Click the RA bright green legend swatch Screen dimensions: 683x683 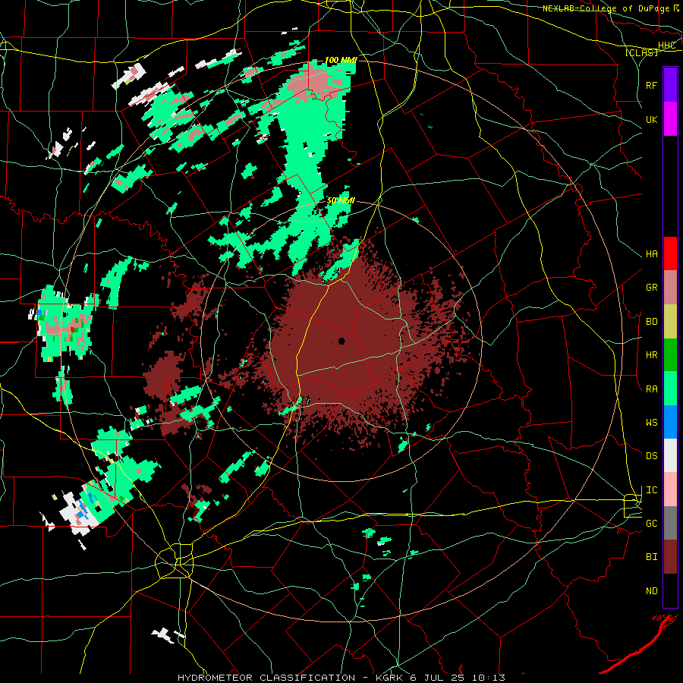tap(670, 389)
